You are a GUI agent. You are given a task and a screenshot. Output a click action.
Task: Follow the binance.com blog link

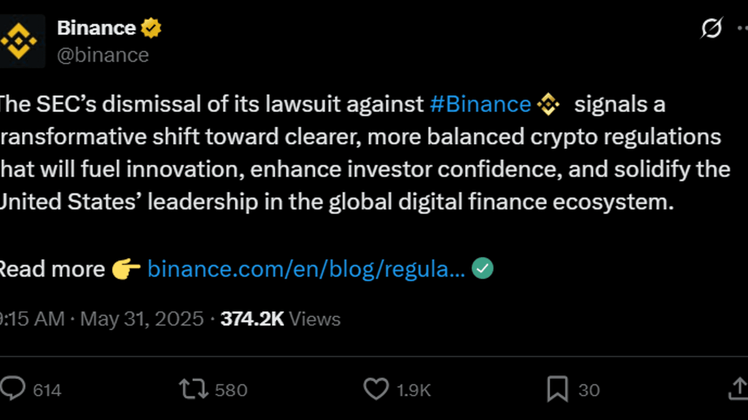306,268
